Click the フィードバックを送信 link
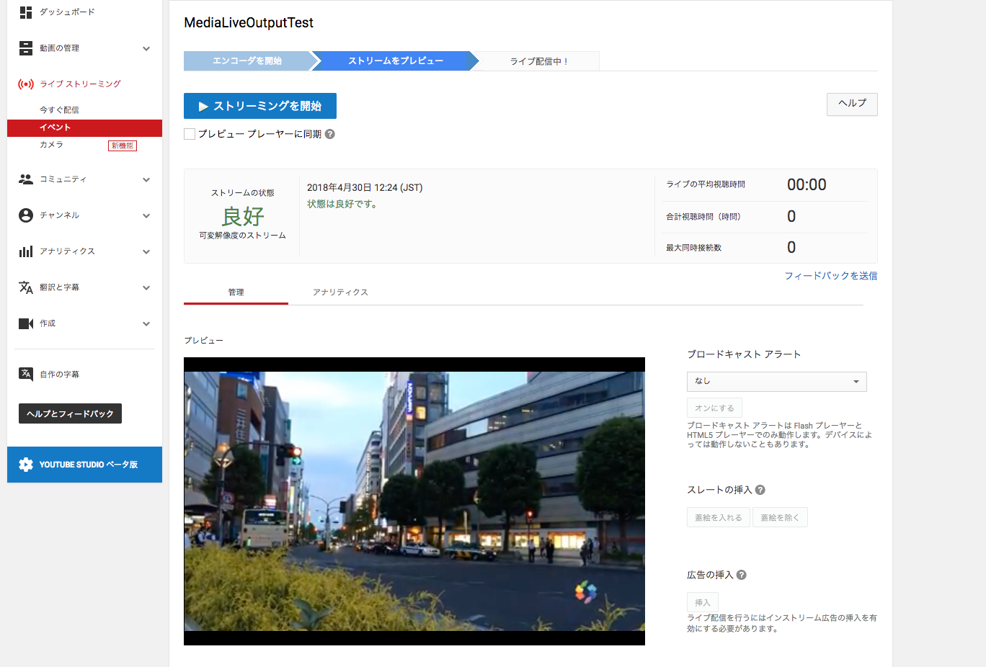Viewport: 986px width, 667px height. [831, 276]
